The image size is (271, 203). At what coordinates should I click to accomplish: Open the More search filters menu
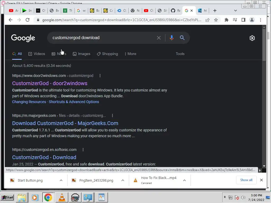coord(130,54)
